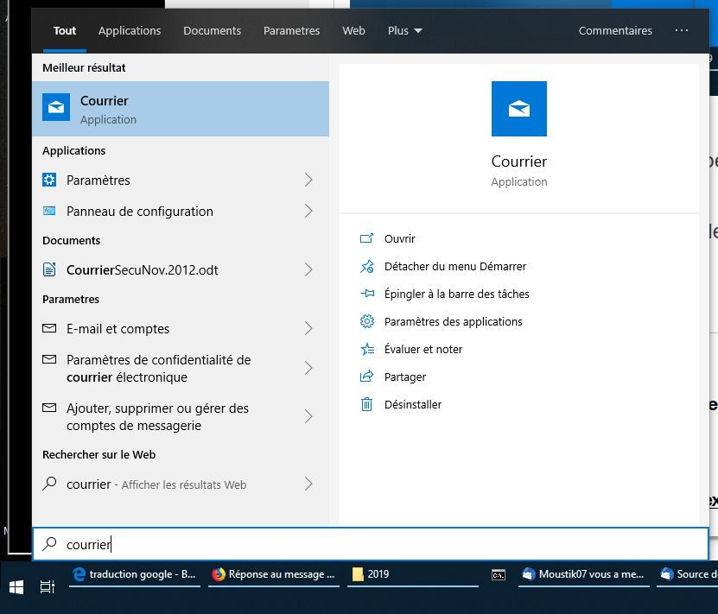Switch to the Documents tab

pyautogui.click(x=212, y=30)
